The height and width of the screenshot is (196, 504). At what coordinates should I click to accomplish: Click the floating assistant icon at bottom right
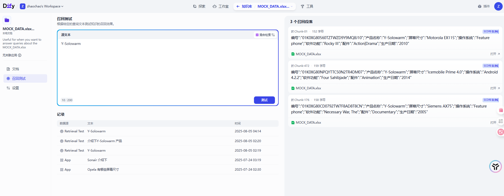[x=495, y=166]
